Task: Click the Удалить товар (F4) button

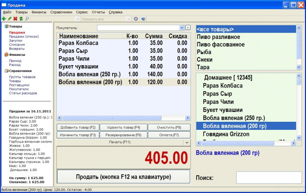Action: tap(124, 127)
